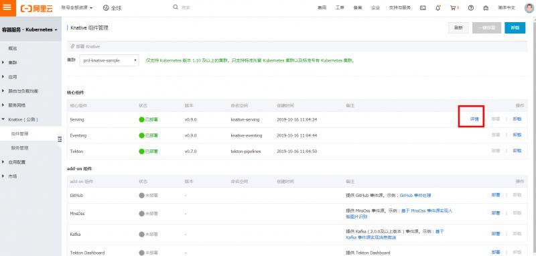Collapse sidebar using the handle icon
Image resolution: width=536 pixels, height=256 pixels.
pos(60,139)
